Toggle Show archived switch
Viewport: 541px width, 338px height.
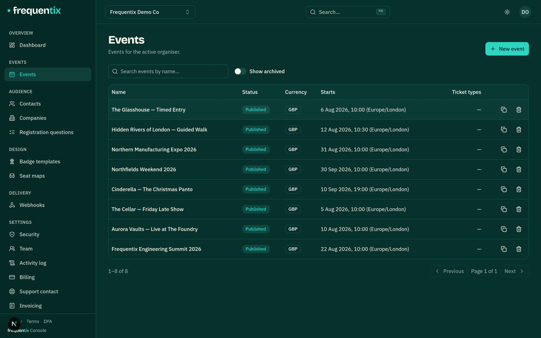tap(241, 71)
